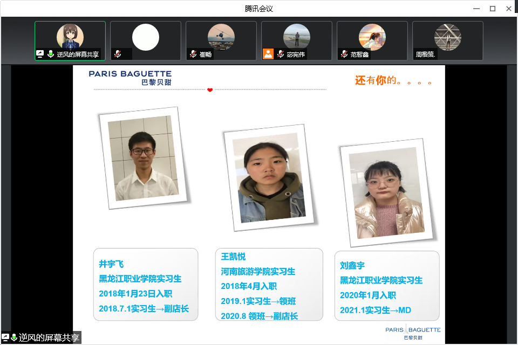Select the blank white avatar participant
Viewport: 518px width, 345px height.
[x=146, y=38]
